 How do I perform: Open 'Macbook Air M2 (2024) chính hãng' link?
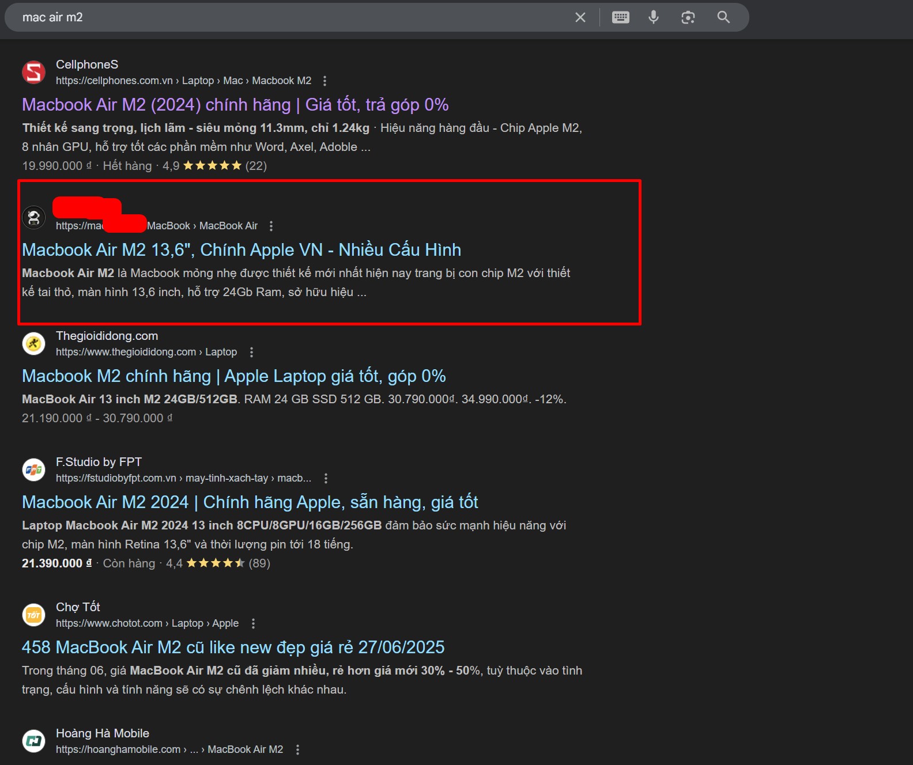[x=235, y=105]
